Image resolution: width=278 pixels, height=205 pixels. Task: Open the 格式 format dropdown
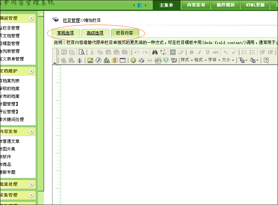pyautogui.click(x=200, y=60)
